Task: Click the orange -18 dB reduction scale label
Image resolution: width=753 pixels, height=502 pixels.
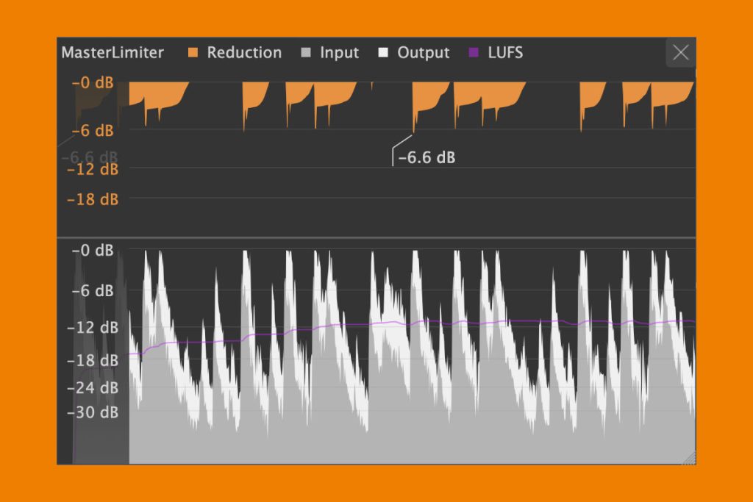Action: [x=93, y=198]
